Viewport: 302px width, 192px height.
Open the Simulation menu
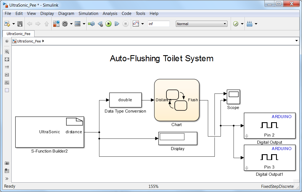[88, 14]
